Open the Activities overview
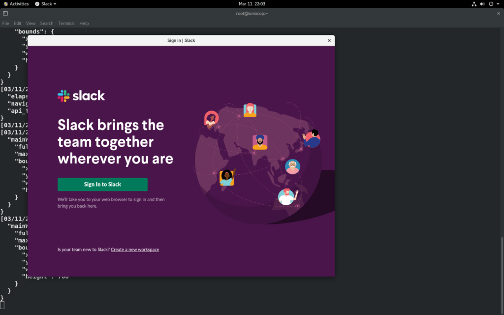 pyautogui.click(x=16, y=4)
